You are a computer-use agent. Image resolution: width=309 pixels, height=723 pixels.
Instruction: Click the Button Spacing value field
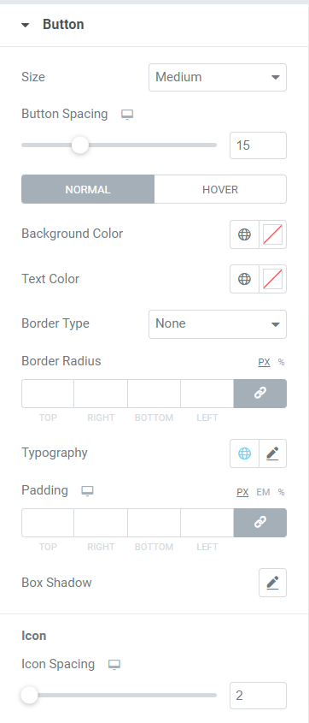pyautogui.click(x=258, y=145)
